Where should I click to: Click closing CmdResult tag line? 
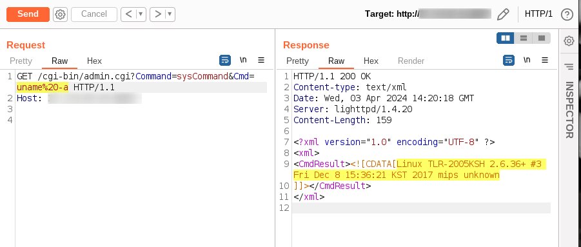pyautogui.click(x=332, y=186)
